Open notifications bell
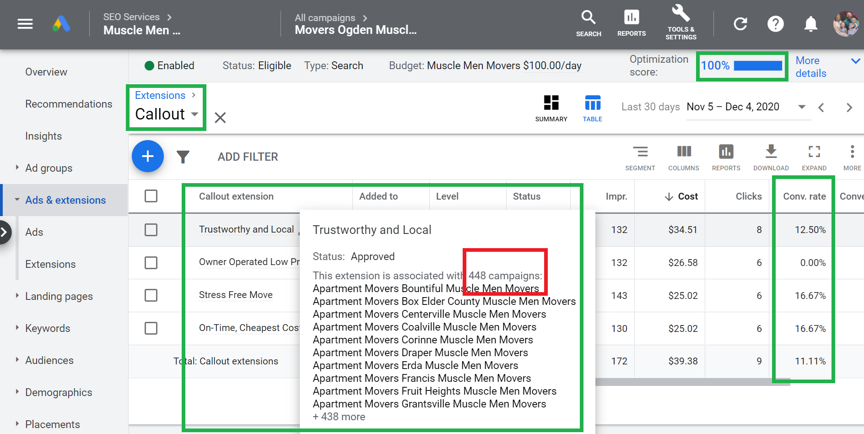This screenshot has width=864, height=434. [810, 24]
